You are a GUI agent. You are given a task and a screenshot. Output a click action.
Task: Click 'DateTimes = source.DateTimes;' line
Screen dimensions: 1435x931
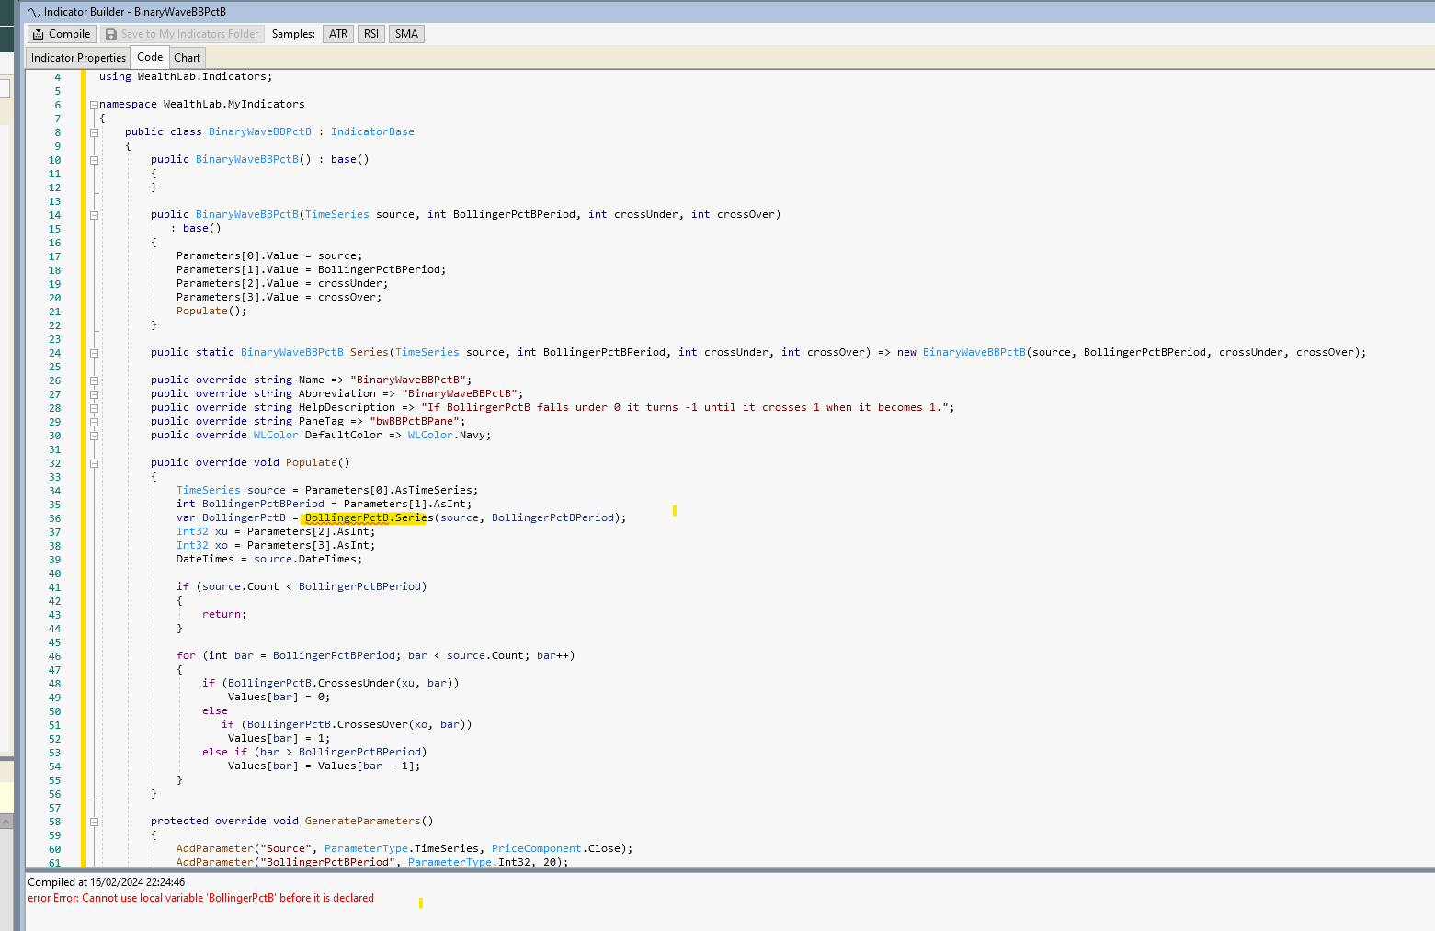pos(269,559)
